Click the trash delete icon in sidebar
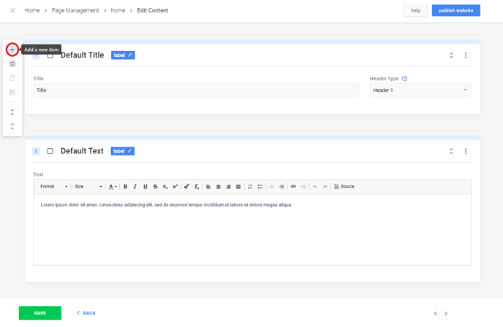This screenshot has width=503, height=327. (12, 78)
